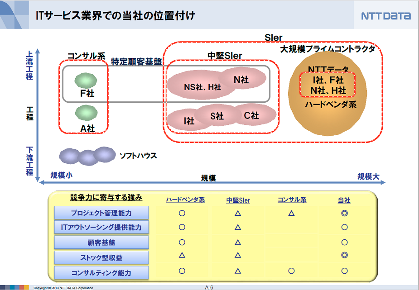Click the circle for 当社 ITアウトソーシング提供能力

(344, 227)
